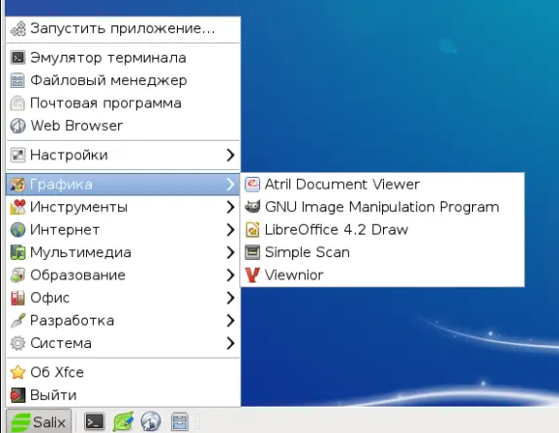This screenshot has width=559, height=433.
Task: Open the 'Настройки' menu label
Action: pos(69,155)
